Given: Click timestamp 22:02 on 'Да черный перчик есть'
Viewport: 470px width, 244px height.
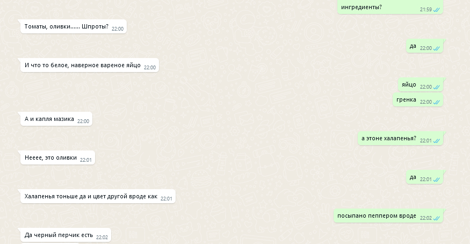Looking at the screenshot, I should (102, 238).
